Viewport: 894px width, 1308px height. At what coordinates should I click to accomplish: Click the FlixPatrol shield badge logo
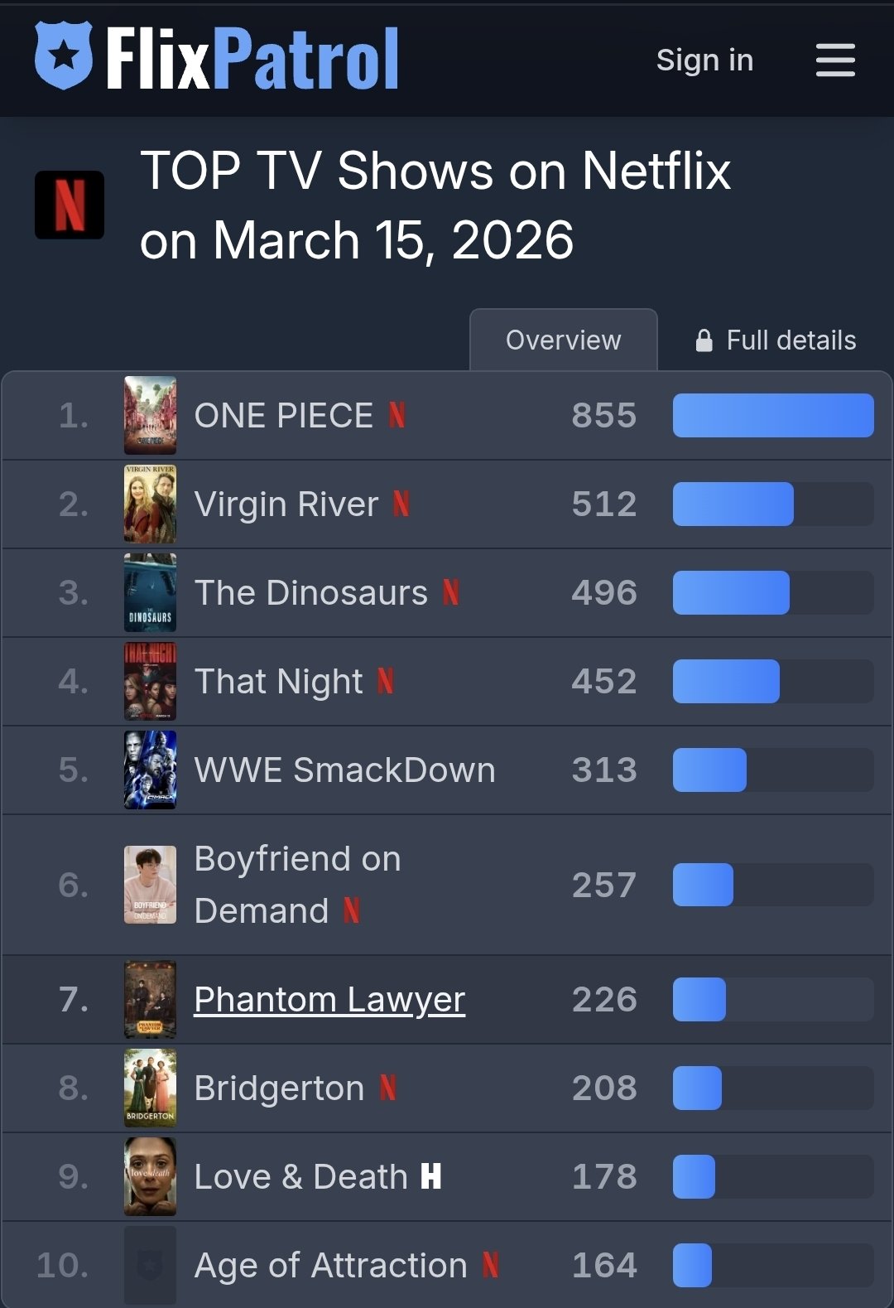pos(64,56)
